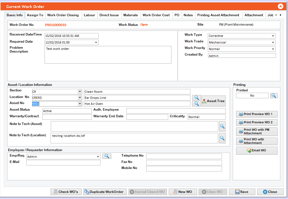Open lookup for Note to Tech (Location)
This screenshot has width=288, height=199.
(222, 138)
